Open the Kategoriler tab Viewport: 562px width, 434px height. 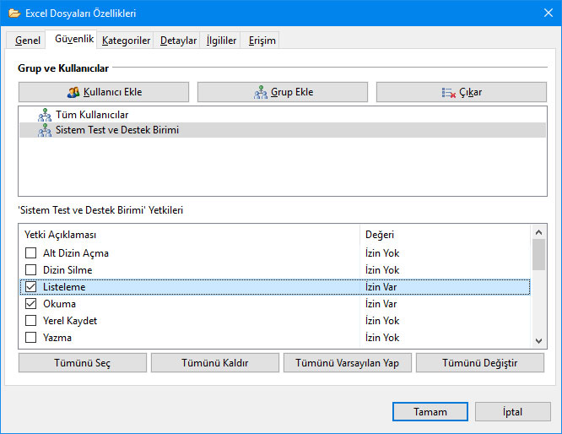(126, 41)
